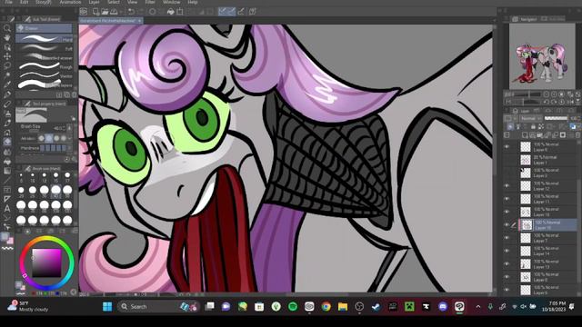Open the Layer menu
The width and height of the screenshot is (582, 327).
[94, 2]
